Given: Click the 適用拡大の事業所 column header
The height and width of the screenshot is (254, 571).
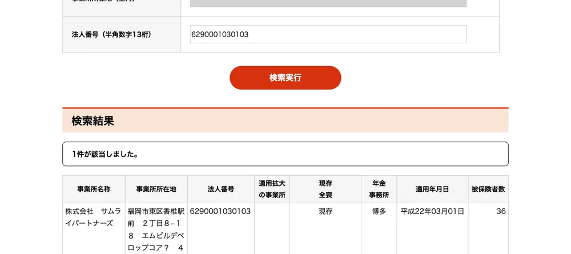Looking at the screenshot, I should (x=272, y=190).
